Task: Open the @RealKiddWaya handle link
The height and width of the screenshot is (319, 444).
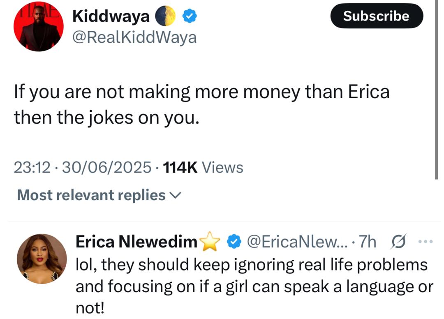Action: pos(134,37)
